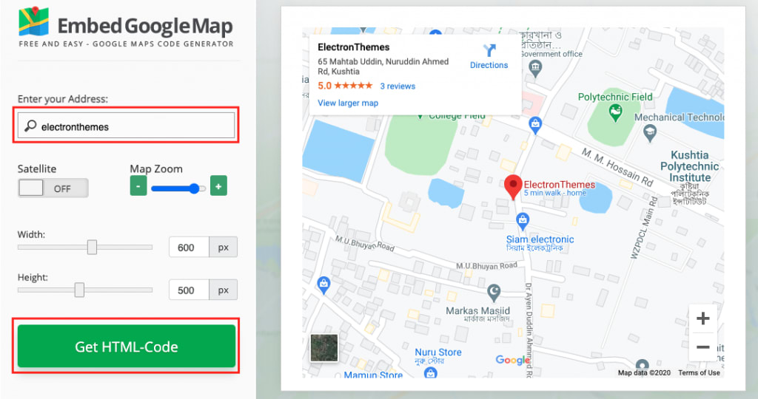The height and width of the screenshot is (399, 758).
Task: Click the ElectronThemes title in info card
Action: (353, 47)
